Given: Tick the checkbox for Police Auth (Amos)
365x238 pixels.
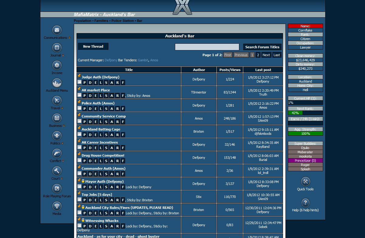Looking at the screenshot, I should pyautogui.click(x=79, y=108).
